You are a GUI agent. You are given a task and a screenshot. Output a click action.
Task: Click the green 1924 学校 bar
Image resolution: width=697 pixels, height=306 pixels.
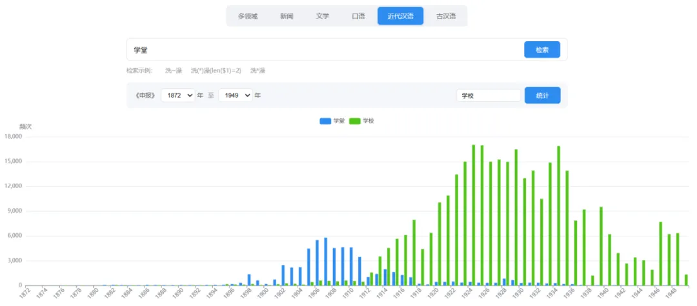point(474,215)
